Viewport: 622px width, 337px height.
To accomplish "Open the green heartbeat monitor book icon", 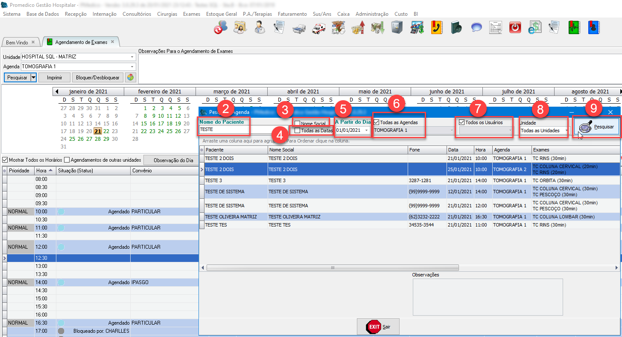I will tap(574, 28).
